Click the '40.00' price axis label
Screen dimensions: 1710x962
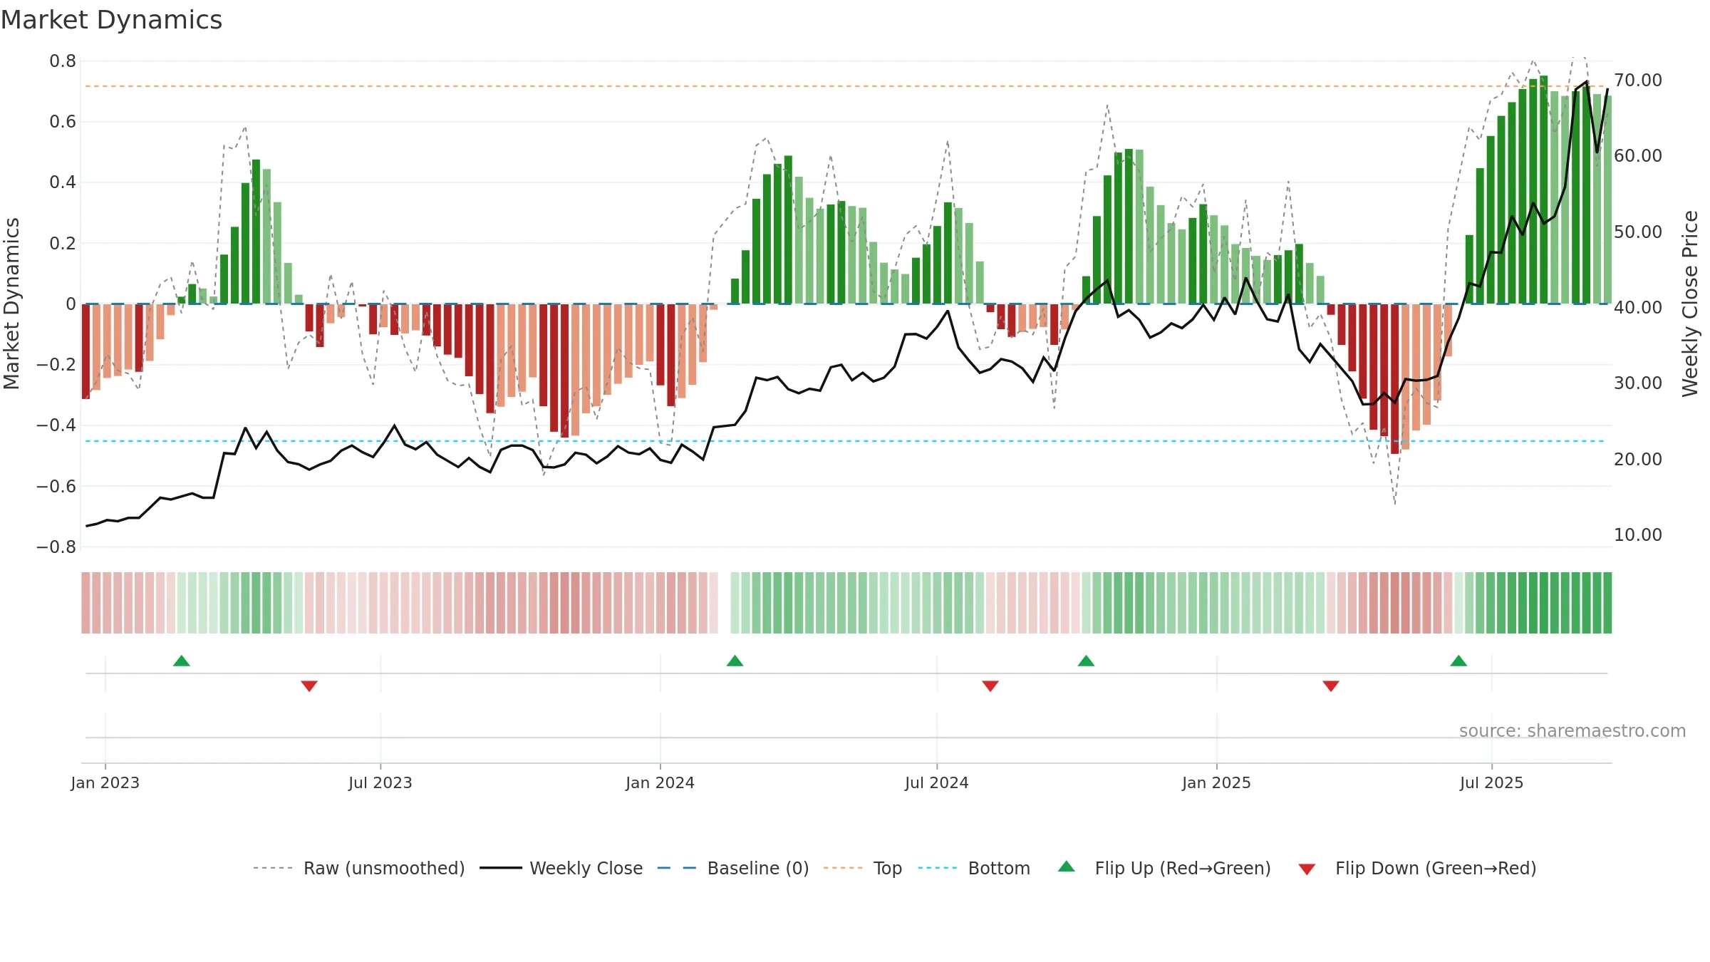tap(1638, 307)
